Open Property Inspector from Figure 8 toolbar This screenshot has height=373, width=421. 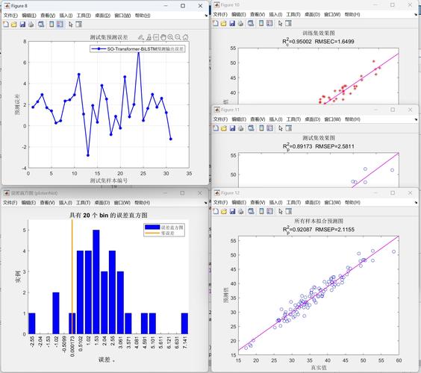(x=78, y=25)
